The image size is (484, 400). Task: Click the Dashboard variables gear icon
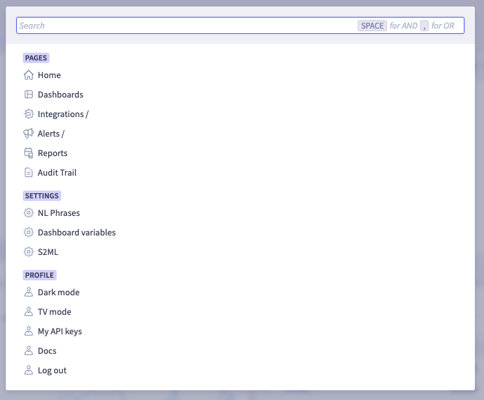click(29, 232)
